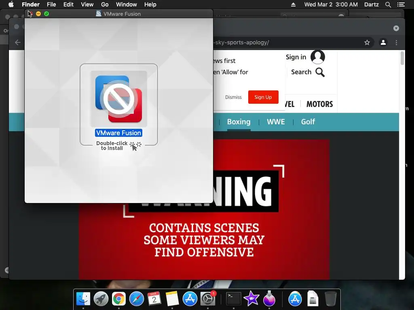Click the user avatar icon beside Sign in
414x310 pixels.
(318, 57)
